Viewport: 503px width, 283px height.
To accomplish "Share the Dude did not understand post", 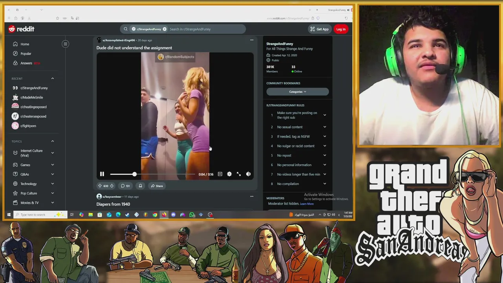I will click(x=157, y=186).
